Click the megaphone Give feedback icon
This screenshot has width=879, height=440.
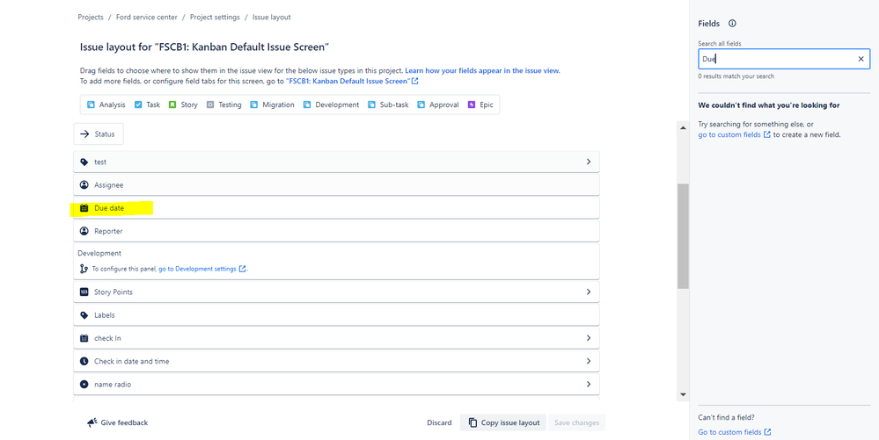coord(92,422)
